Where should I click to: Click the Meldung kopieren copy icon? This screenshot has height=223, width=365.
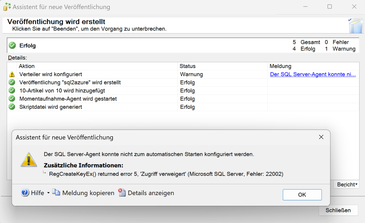(56, 193)
